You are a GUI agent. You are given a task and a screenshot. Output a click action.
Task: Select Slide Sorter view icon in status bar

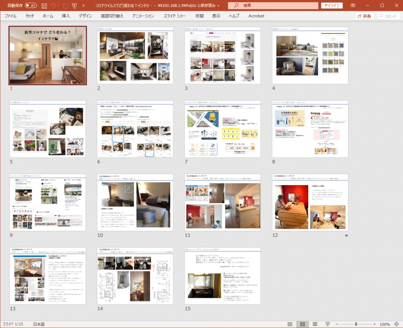pos(302,324)
